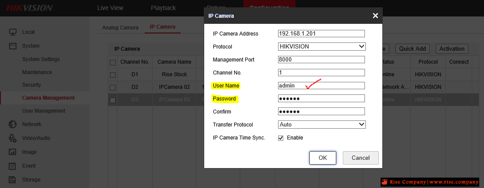Click the System window icon in sidebar
The height and width of the screenshot is (188, 484).
click(12, 46)
